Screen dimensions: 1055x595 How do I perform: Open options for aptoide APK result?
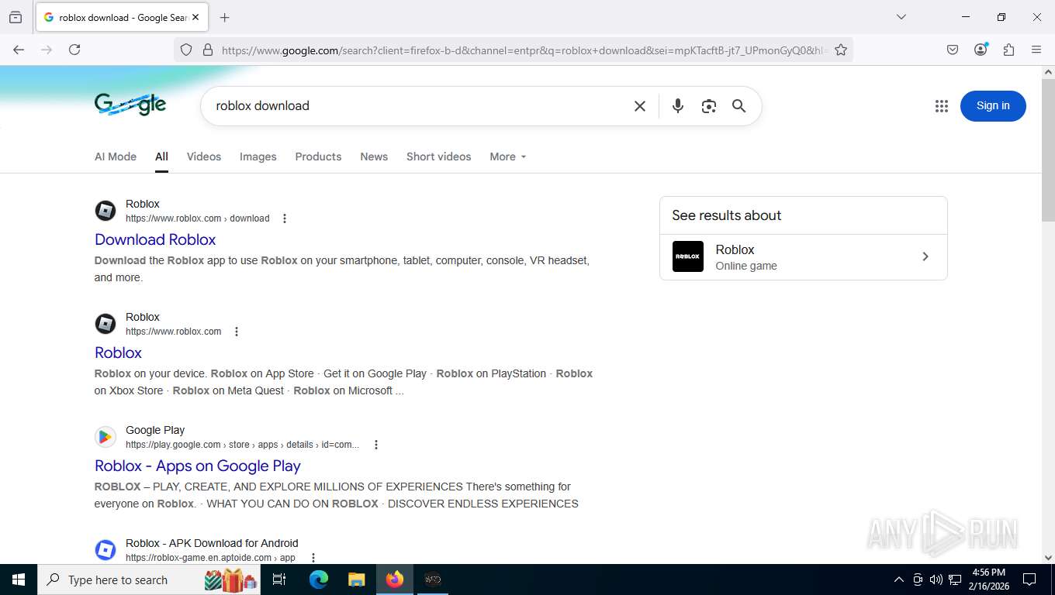(x=313, y=558)
